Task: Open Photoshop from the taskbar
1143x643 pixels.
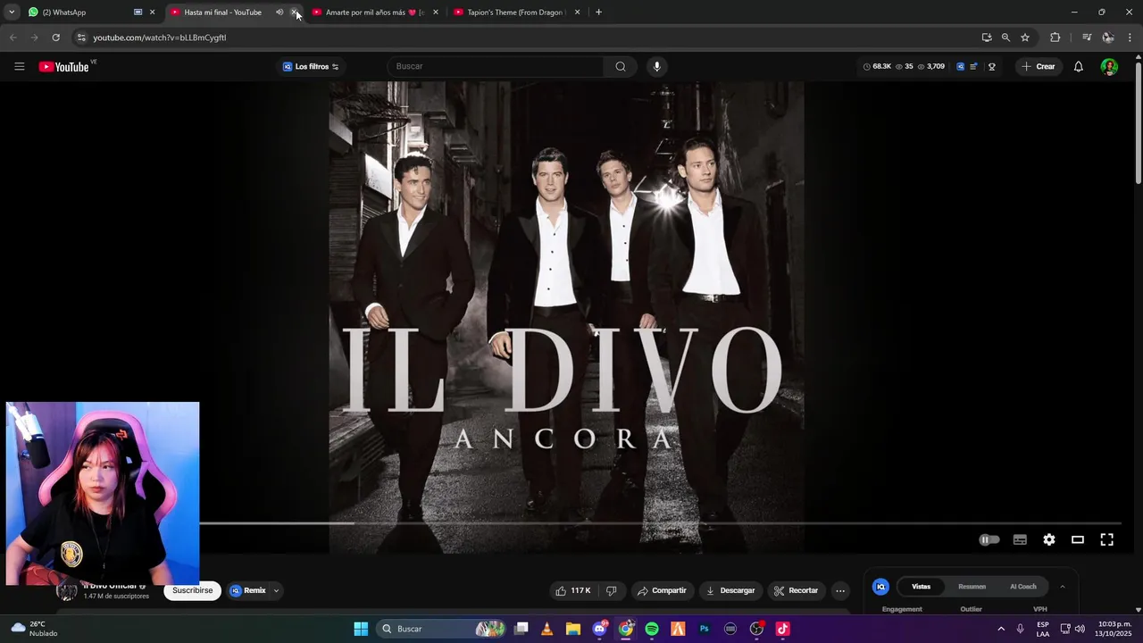Action: (704, 629)
